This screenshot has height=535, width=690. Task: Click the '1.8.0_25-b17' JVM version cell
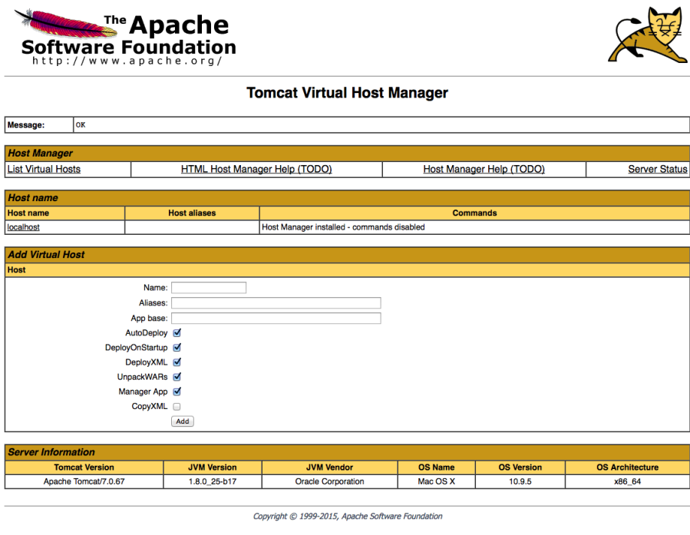213,481
